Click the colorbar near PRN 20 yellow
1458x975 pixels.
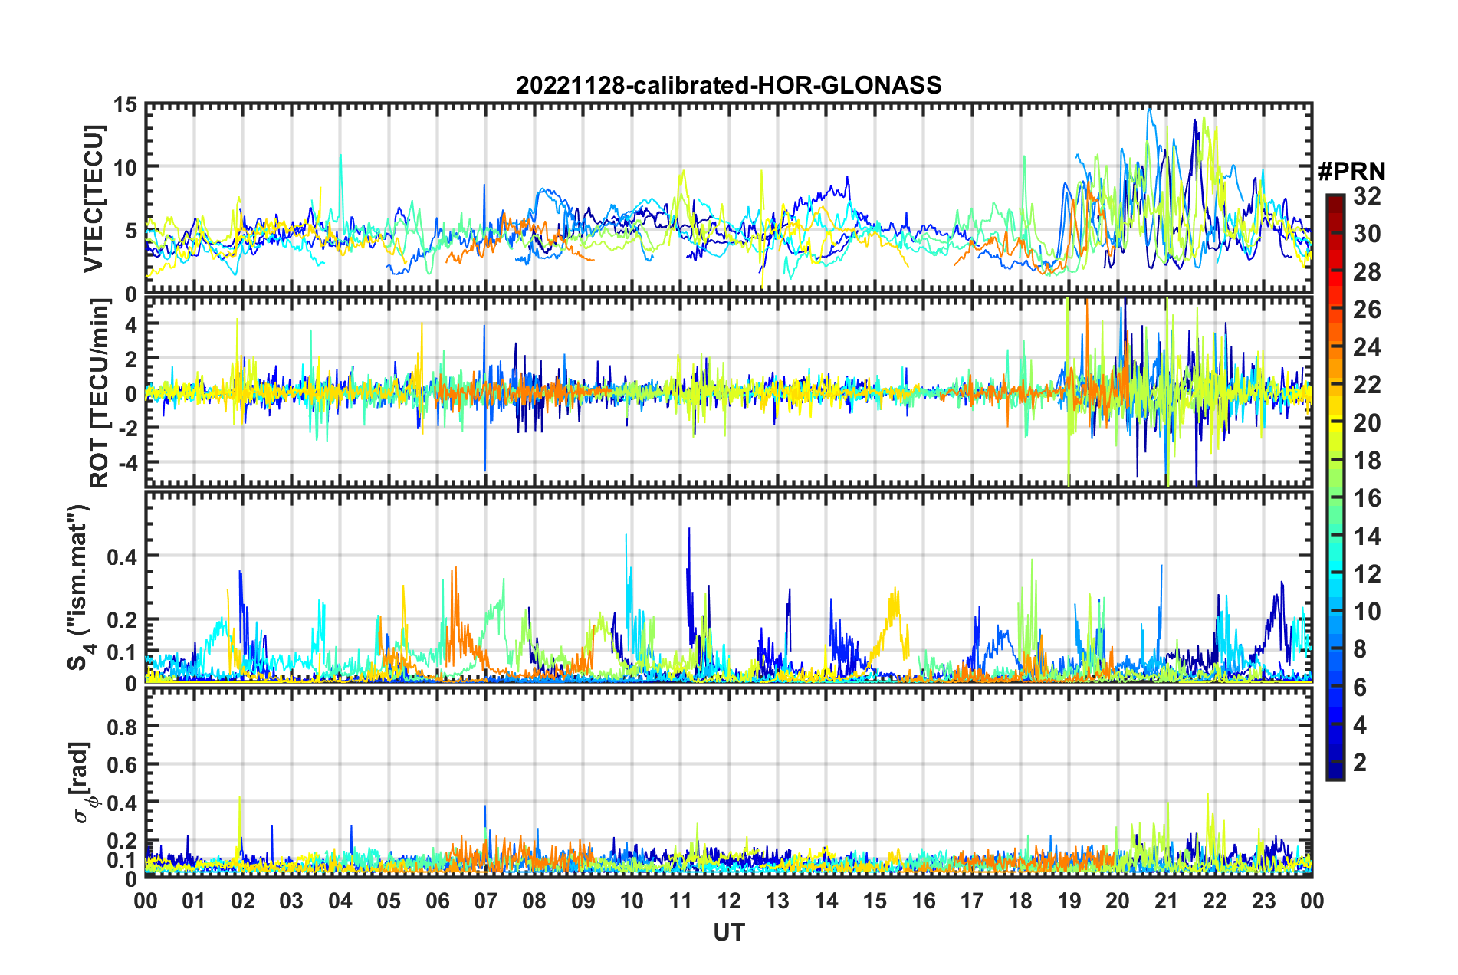[x=1335, y=422]
